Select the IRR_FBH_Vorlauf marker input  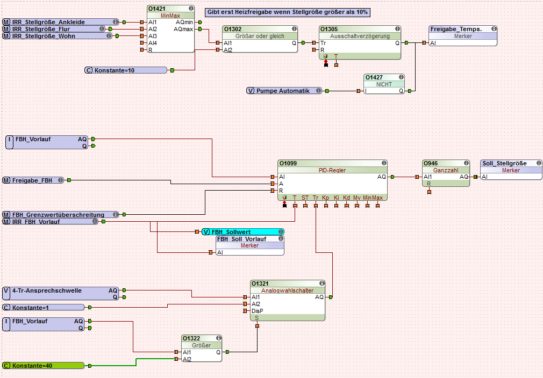tap(50, 221)
